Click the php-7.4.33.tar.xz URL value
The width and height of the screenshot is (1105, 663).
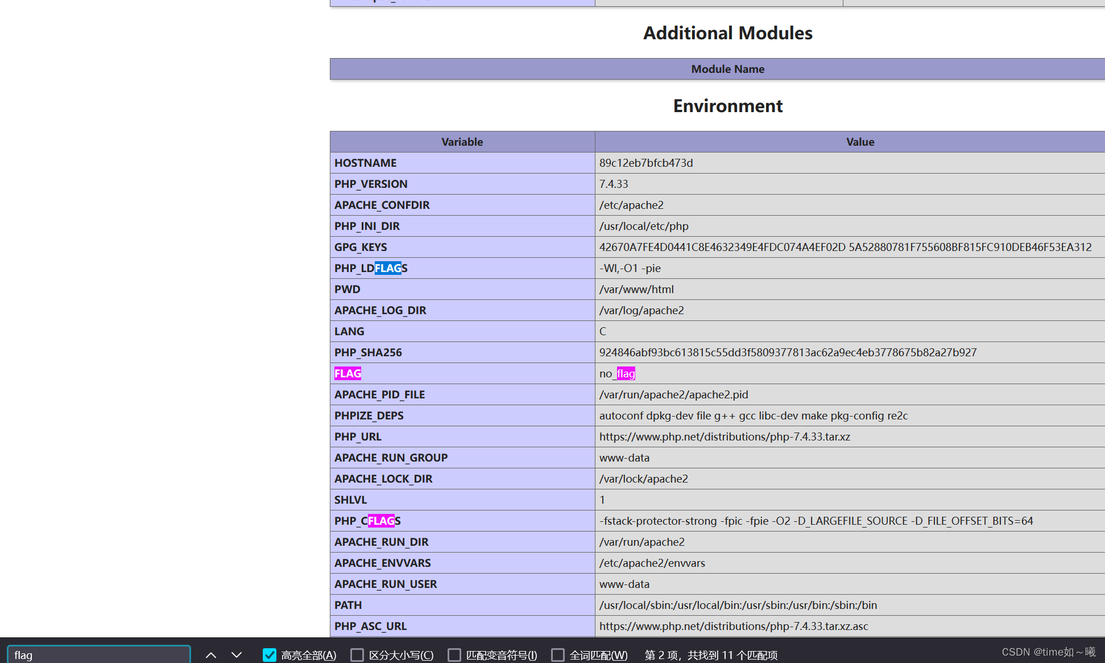(725, 436)
